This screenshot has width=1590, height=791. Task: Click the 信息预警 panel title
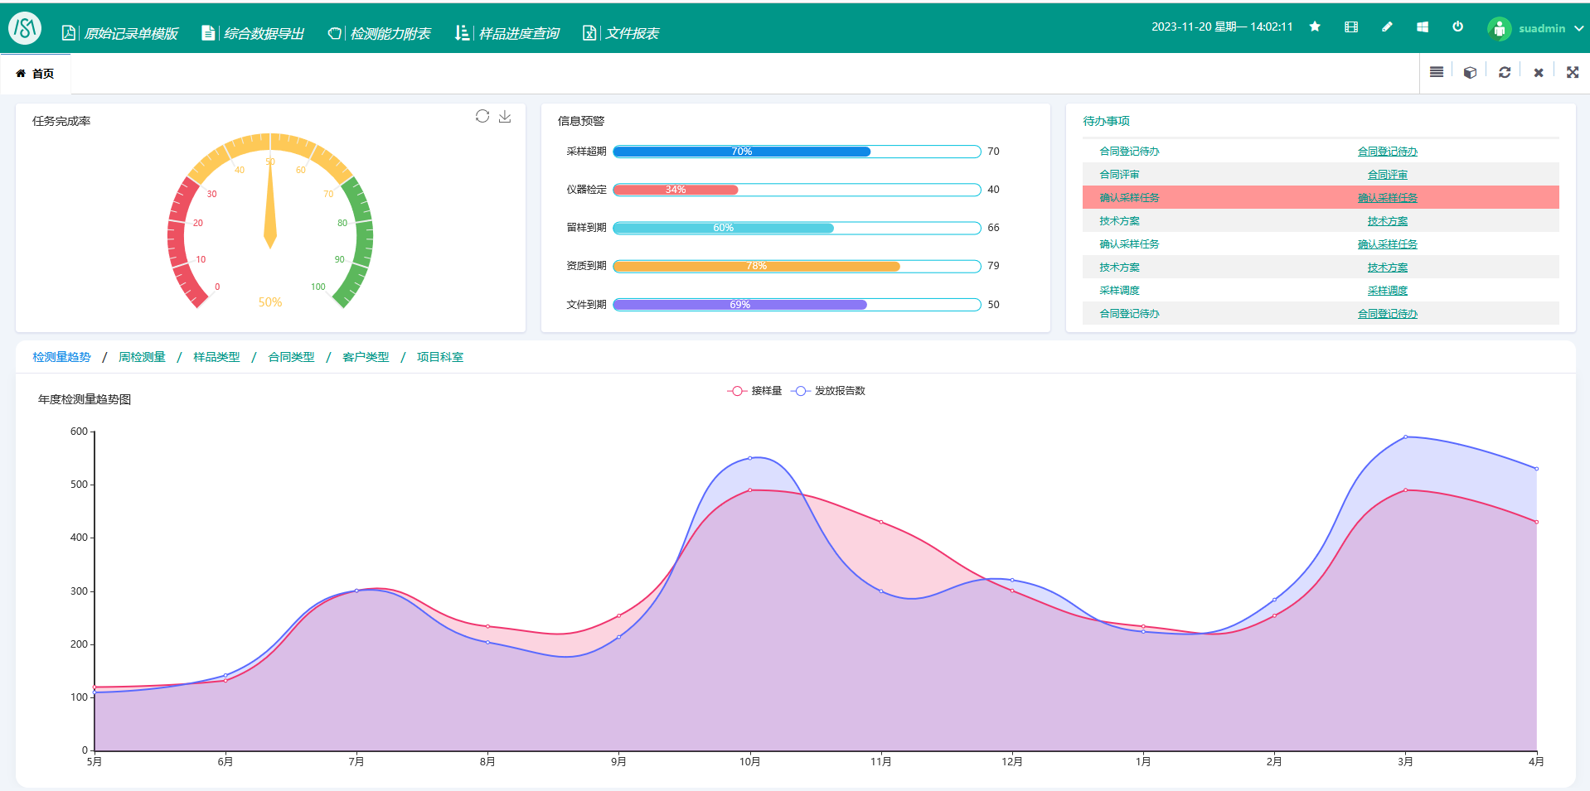pyautogui.click(x=581, y=121)
